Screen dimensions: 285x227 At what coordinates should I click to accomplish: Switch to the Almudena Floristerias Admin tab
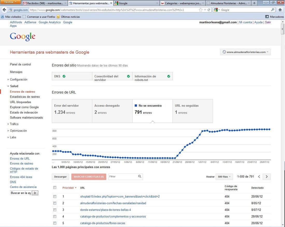point(228,3)
